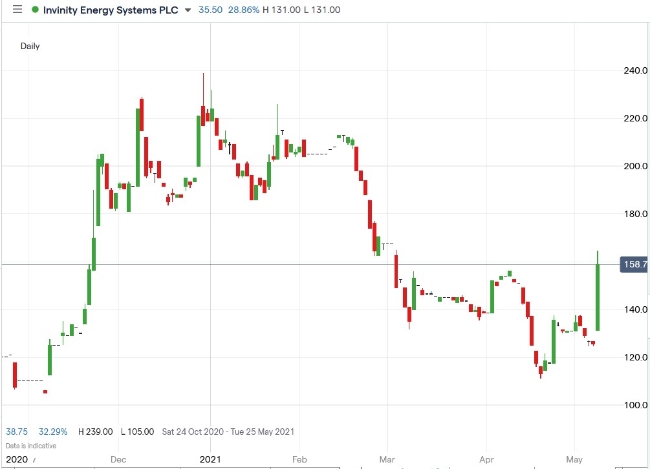Click the latest tall green candle in May
Screen dimensions: 650x469
tap(598, 297)
